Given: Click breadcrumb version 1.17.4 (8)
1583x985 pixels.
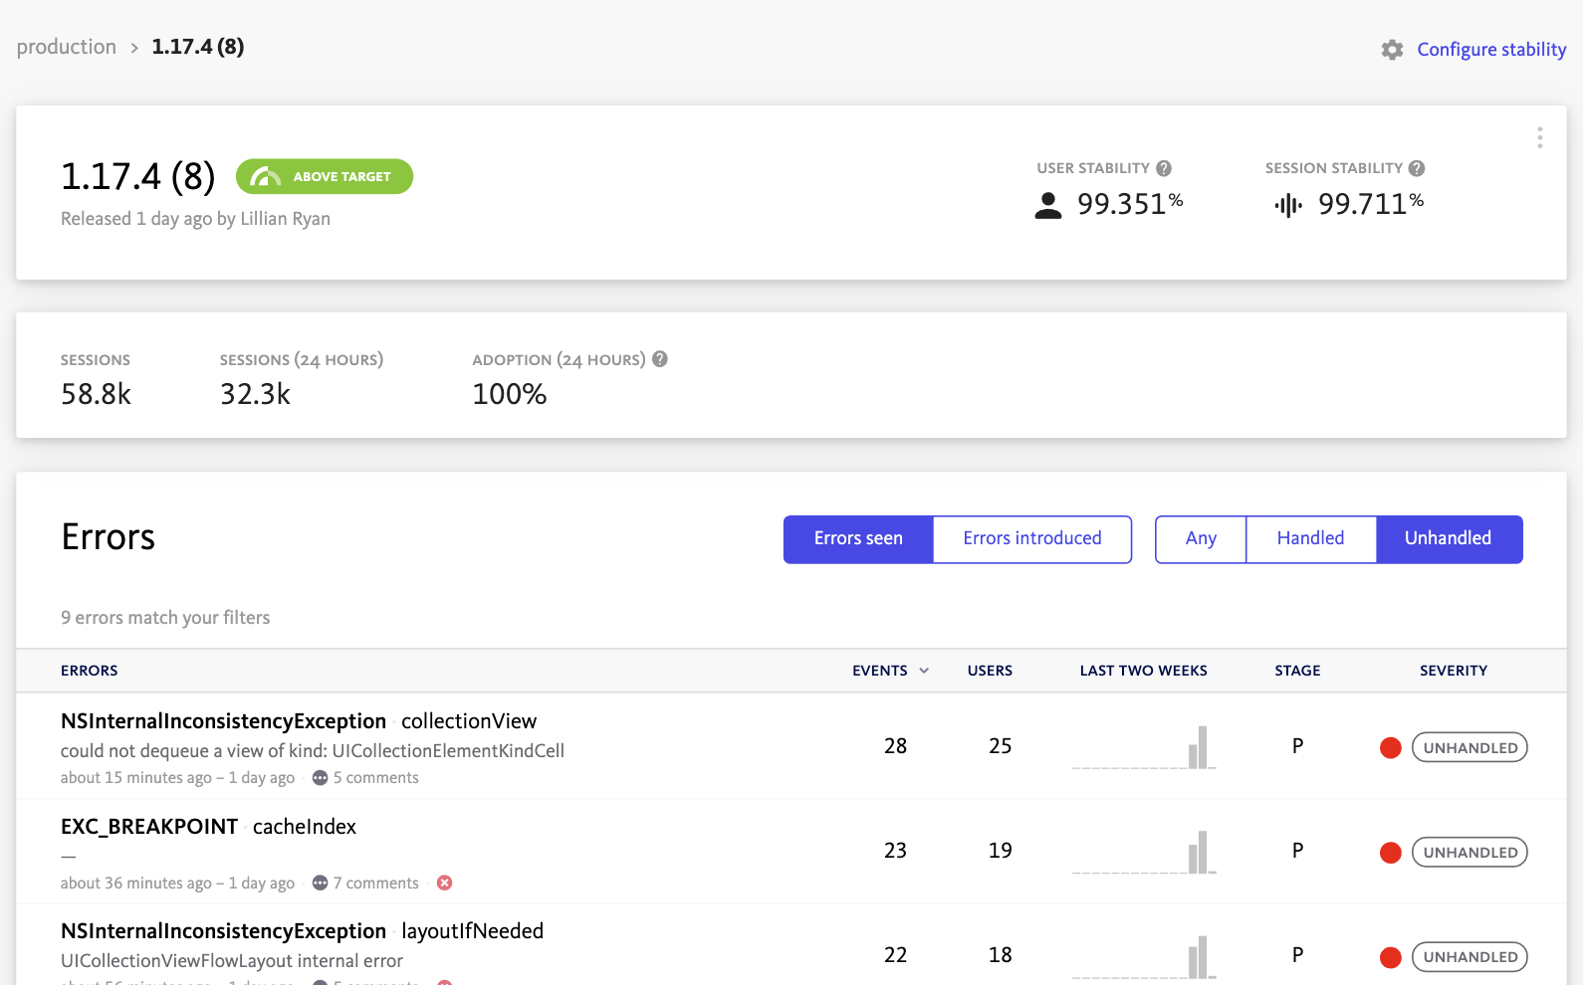Looking at the screenshot, I should [198, 47].
